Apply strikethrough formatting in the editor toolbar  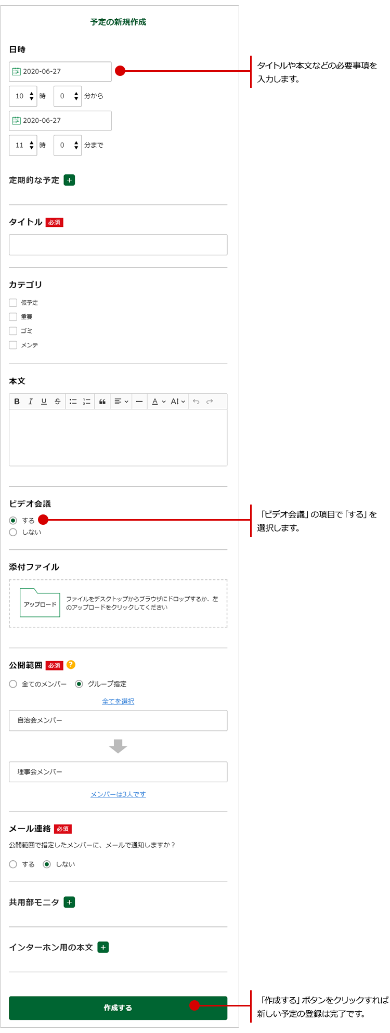tap(57, 402)
